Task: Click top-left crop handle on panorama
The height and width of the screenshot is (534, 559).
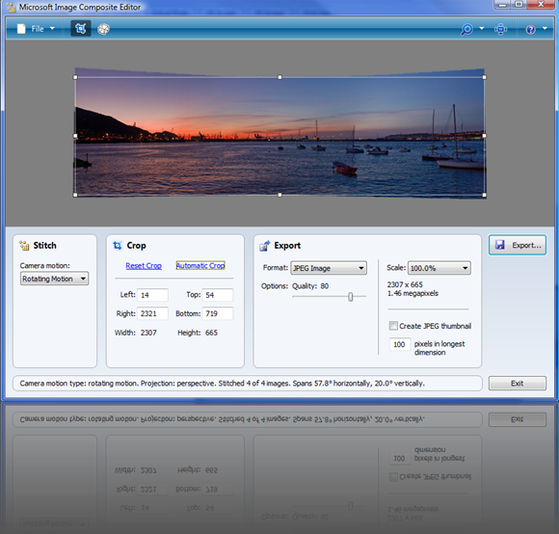Action: (x=75, y=77)
